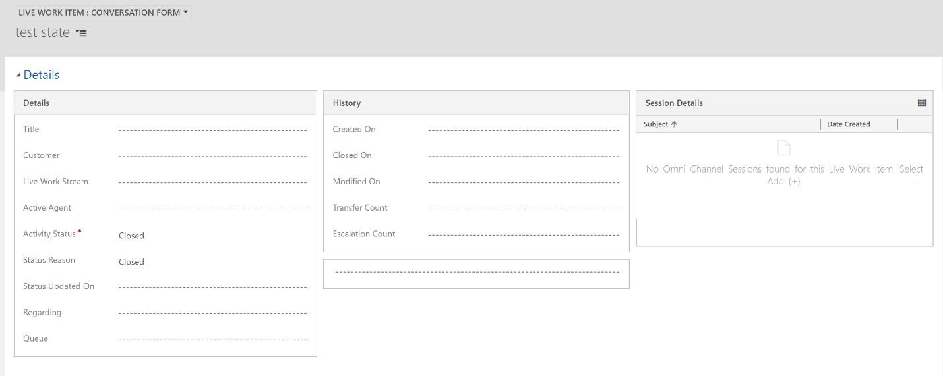Image resolution: width=943 pixels, height=376 pixels.
Task: Click the Regarding lookup field
Action: 212,314
